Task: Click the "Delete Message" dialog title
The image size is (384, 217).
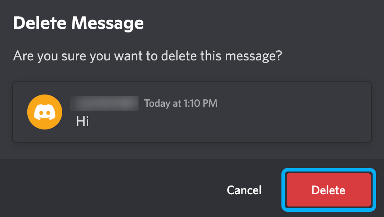Action: pyautogui.click(x=78, y=23)
